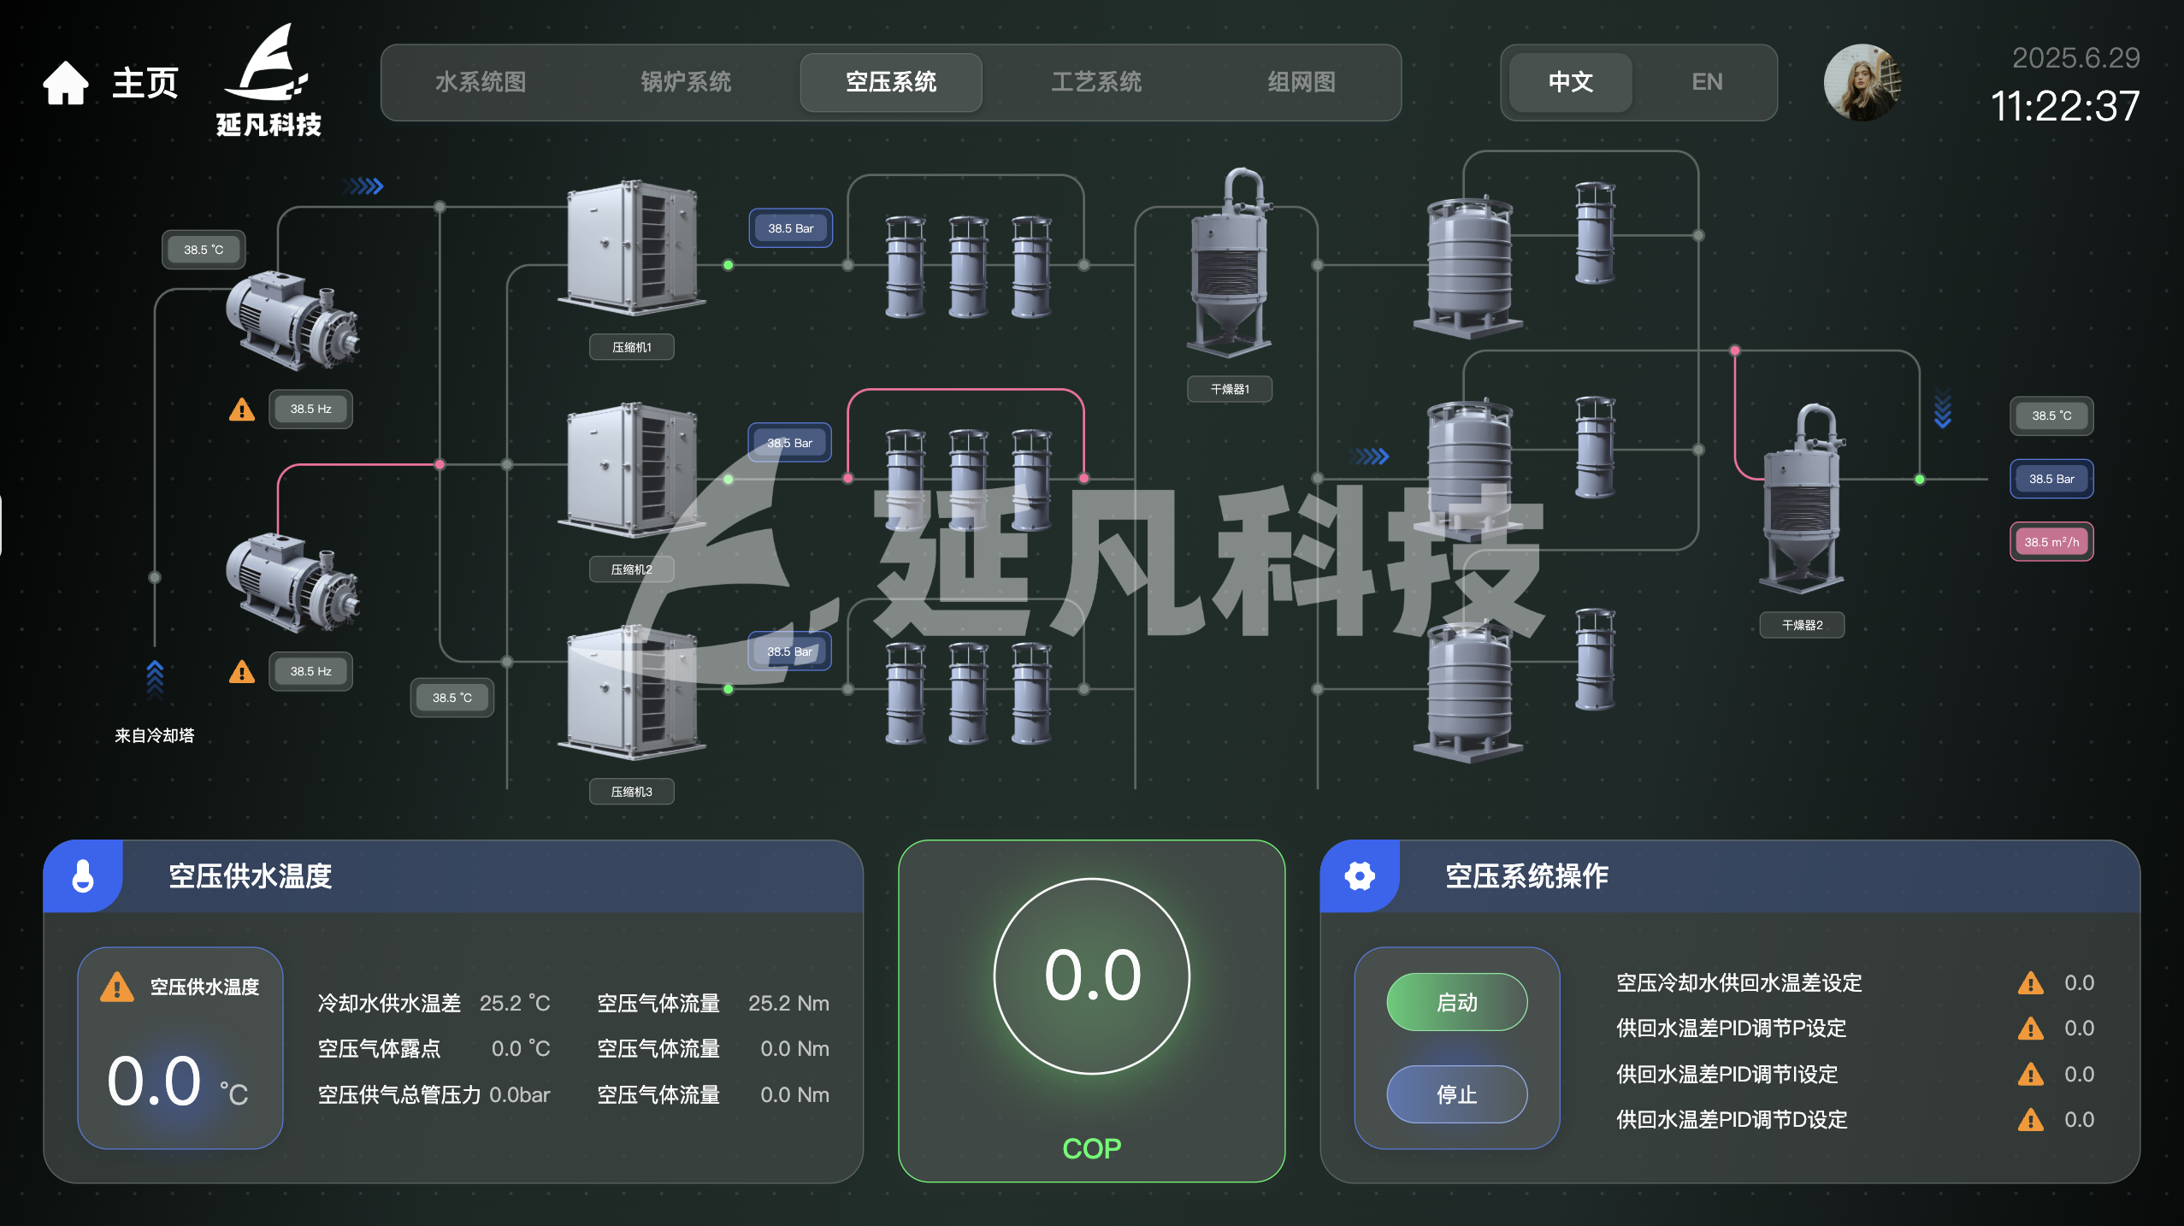Switch to the 锅炉系统 tab

686,82
